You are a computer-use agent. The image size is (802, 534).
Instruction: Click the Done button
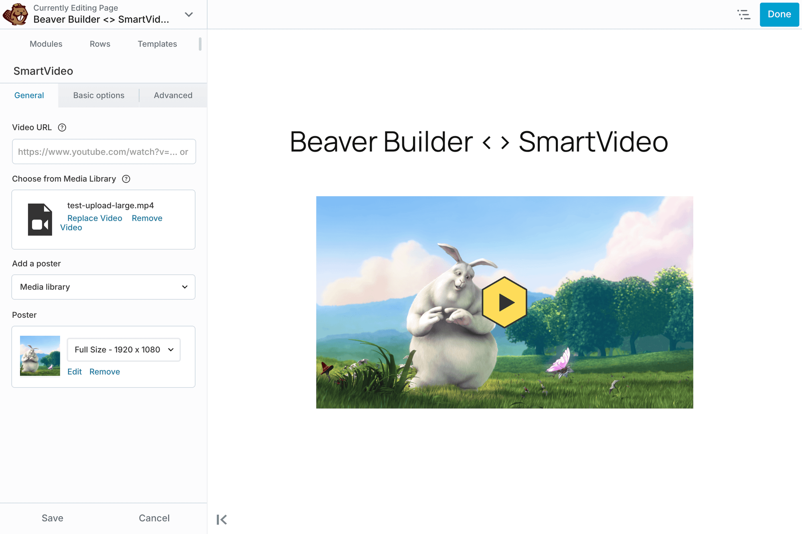(779, 14)
